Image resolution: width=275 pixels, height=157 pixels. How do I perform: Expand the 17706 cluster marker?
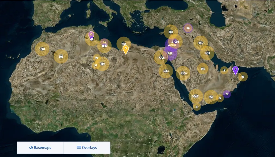(161, 58)
